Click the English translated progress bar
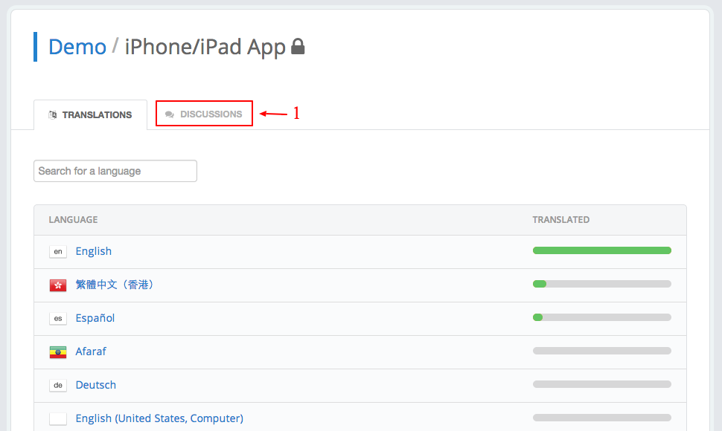This screenshot has height=431, width=722. tap(602, 250)
